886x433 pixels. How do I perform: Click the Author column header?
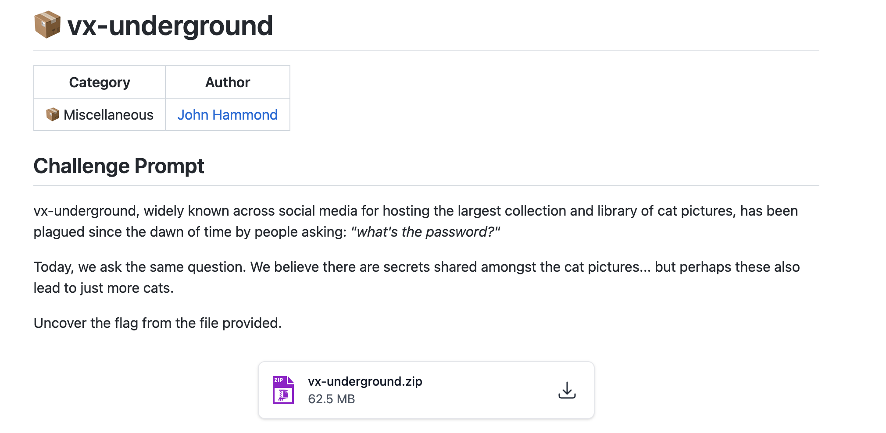tap(228, 82)
